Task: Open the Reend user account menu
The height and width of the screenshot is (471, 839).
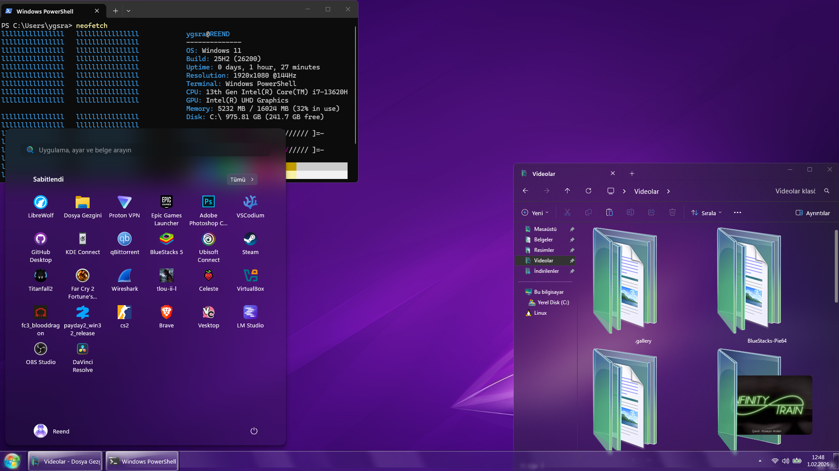Action: [x=52, y=431]
